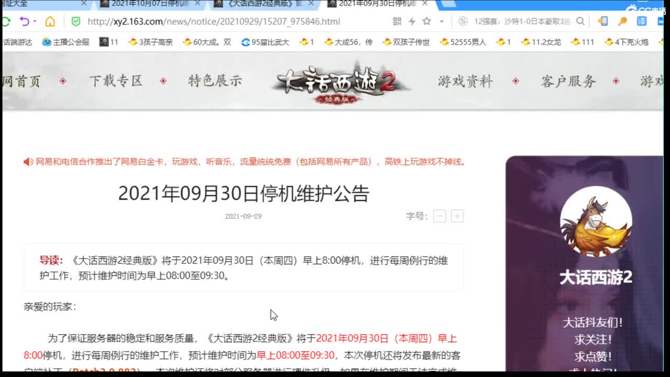Open the 游戏资料 site menu
Screen dimensions: 670x377
465,81
